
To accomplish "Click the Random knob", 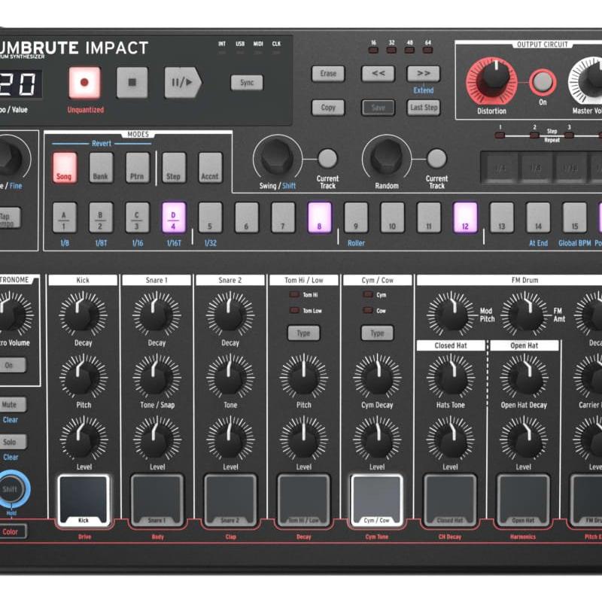I will pyautogui.click(x=387, y=158).
